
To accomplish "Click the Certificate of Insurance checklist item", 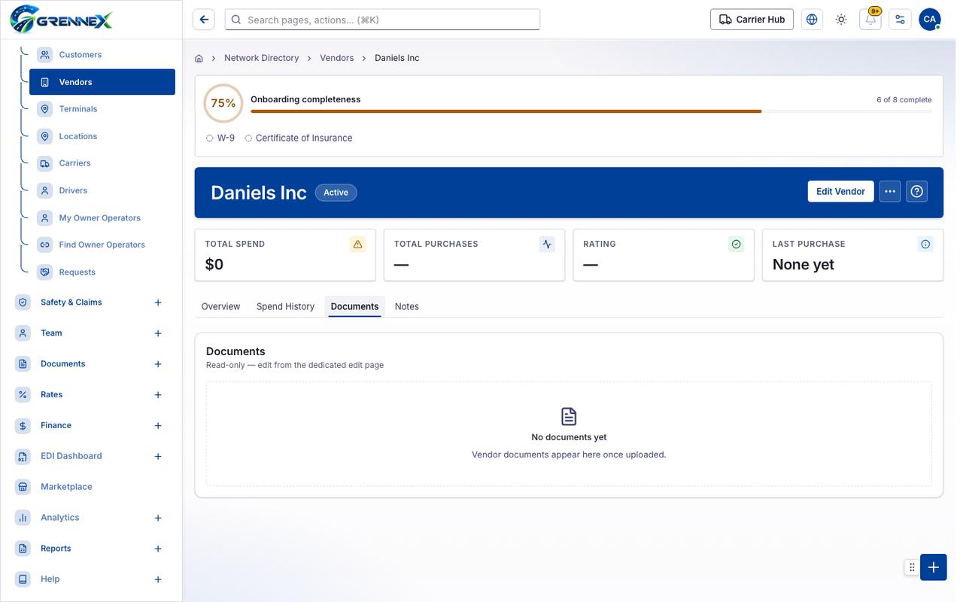I will coord(299,138).
